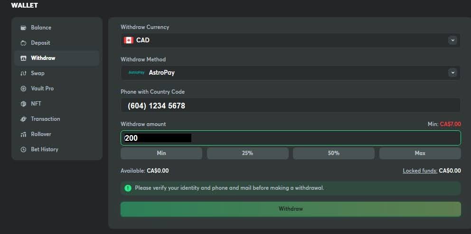Click the Locked funds link

(420, 171)
